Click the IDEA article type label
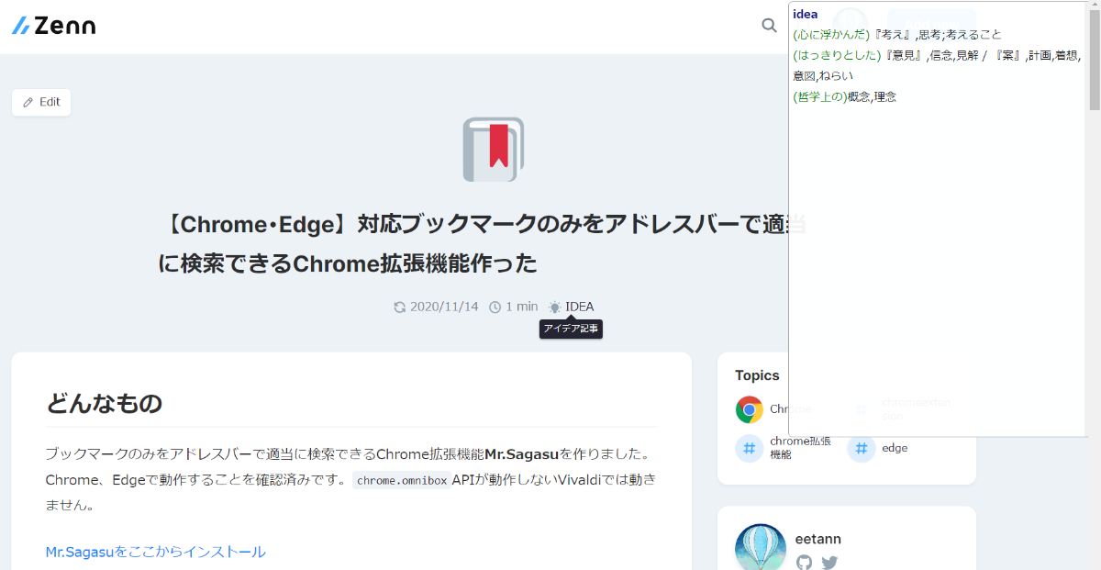 coord(580,307)
